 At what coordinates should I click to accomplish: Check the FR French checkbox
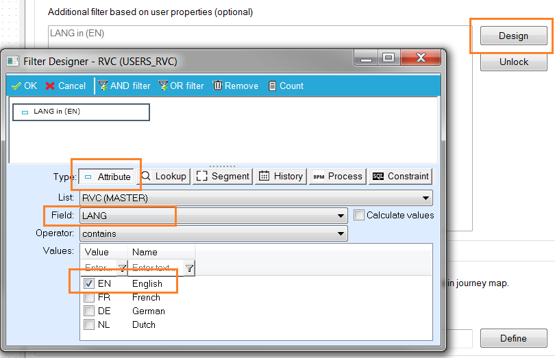(x=89, y=297)
